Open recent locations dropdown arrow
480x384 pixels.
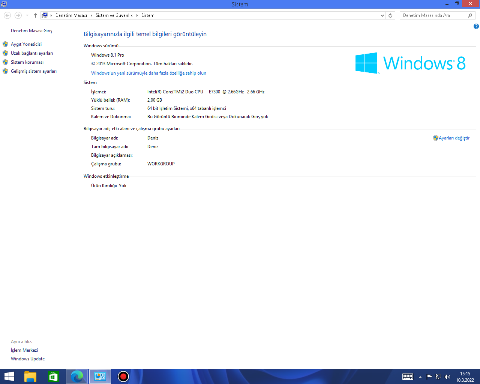click(27, 15)
